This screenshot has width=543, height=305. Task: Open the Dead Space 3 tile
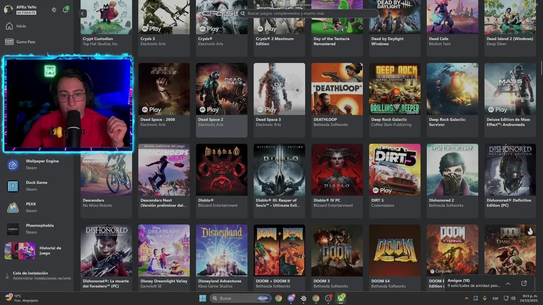(x=279, y=100)
